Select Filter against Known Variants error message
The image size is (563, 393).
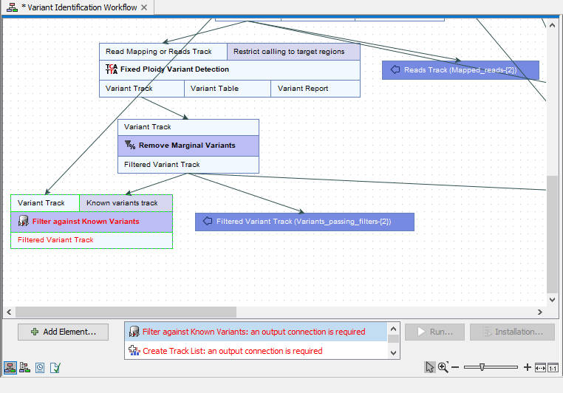point(253,332)
